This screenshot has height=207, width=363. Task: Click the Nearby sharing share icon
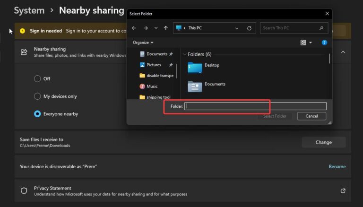(24, 52)
